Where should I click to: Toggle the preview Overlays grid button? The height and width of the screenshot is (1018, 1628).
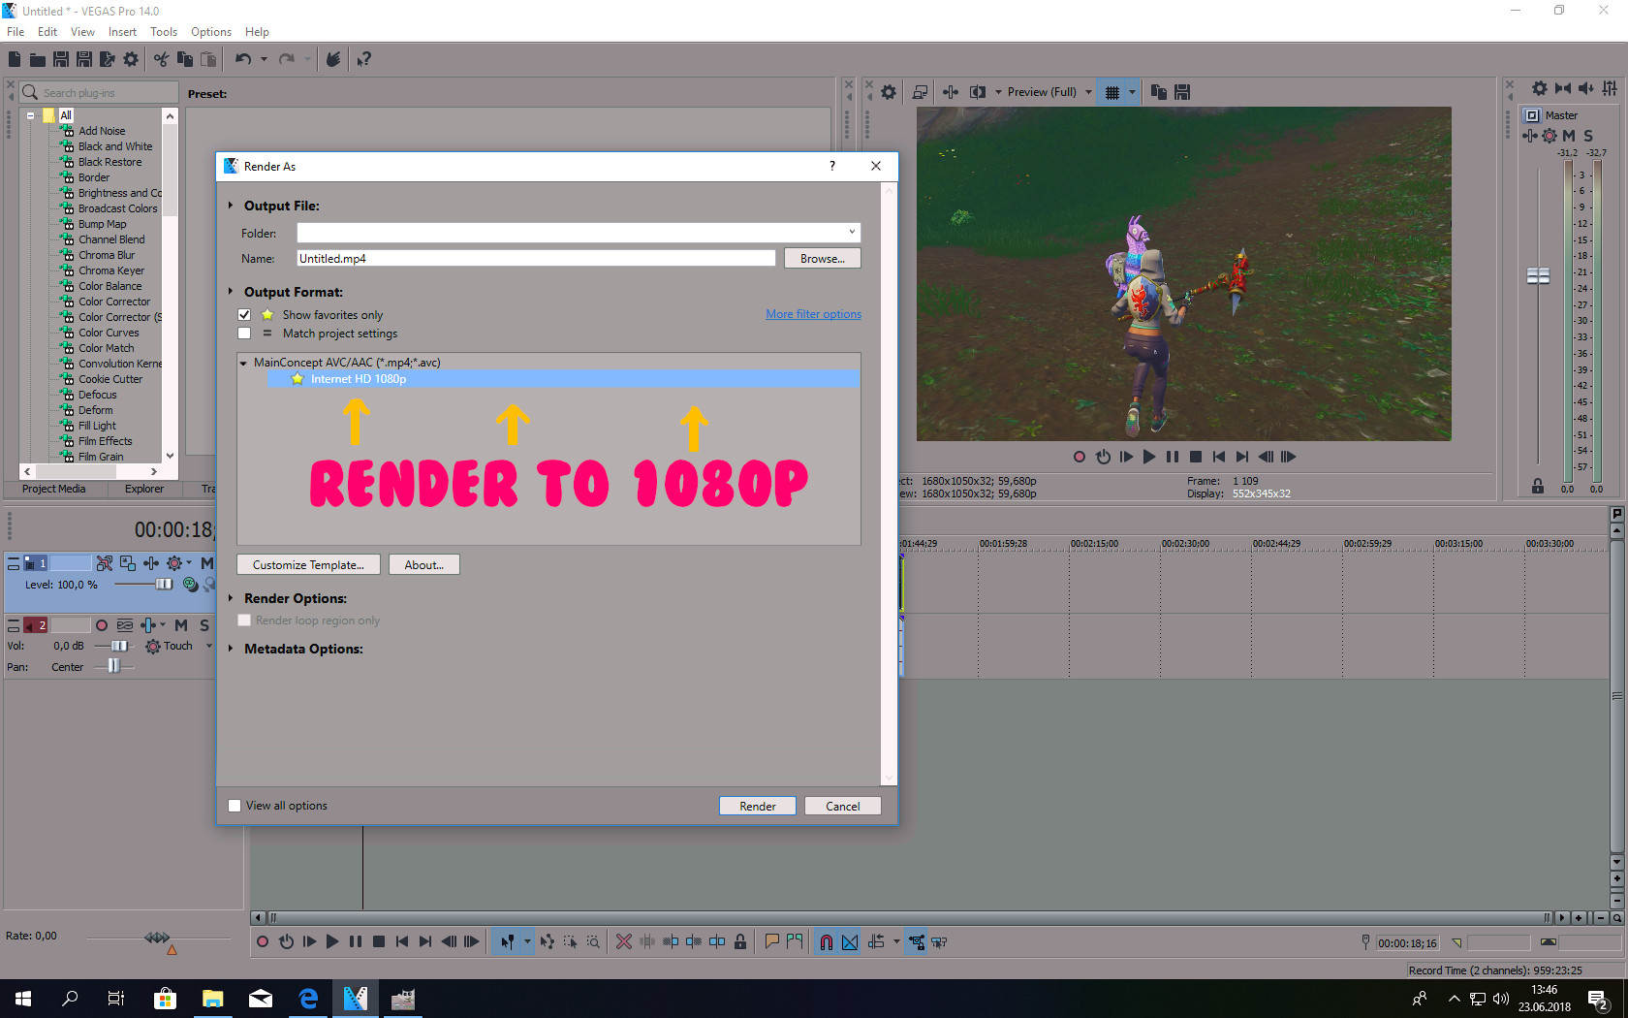(x=1112, y=92)
